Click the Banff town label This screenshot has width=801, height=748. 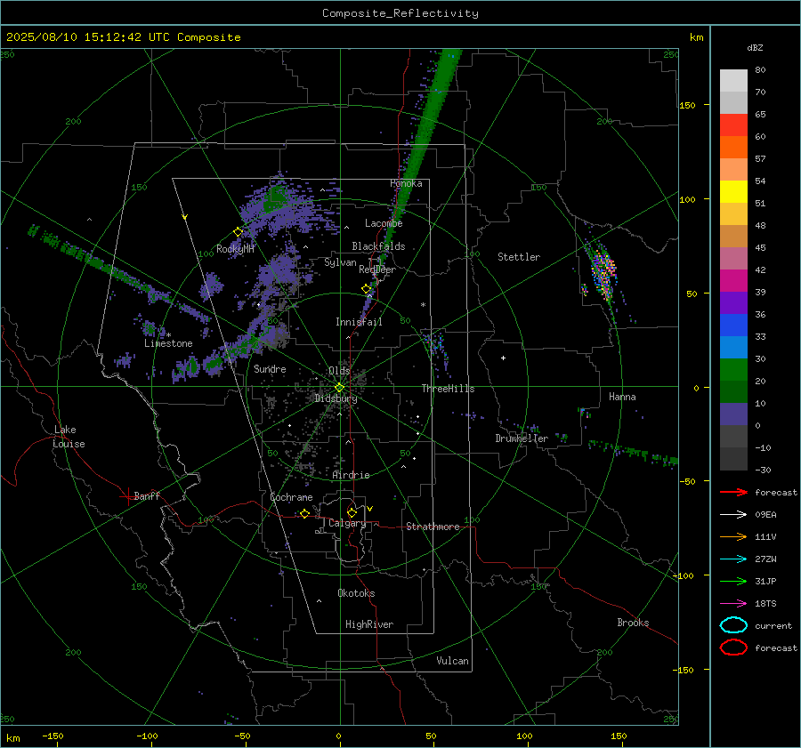pos(147,495)
